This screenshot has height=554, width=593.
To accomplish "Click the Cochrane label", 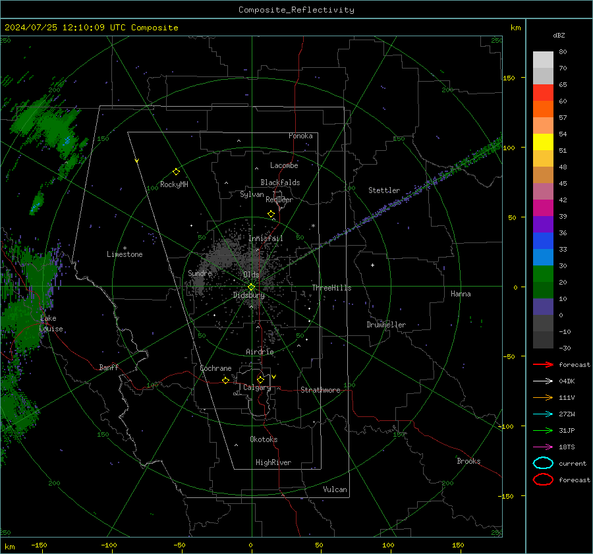I will [215, 368].
